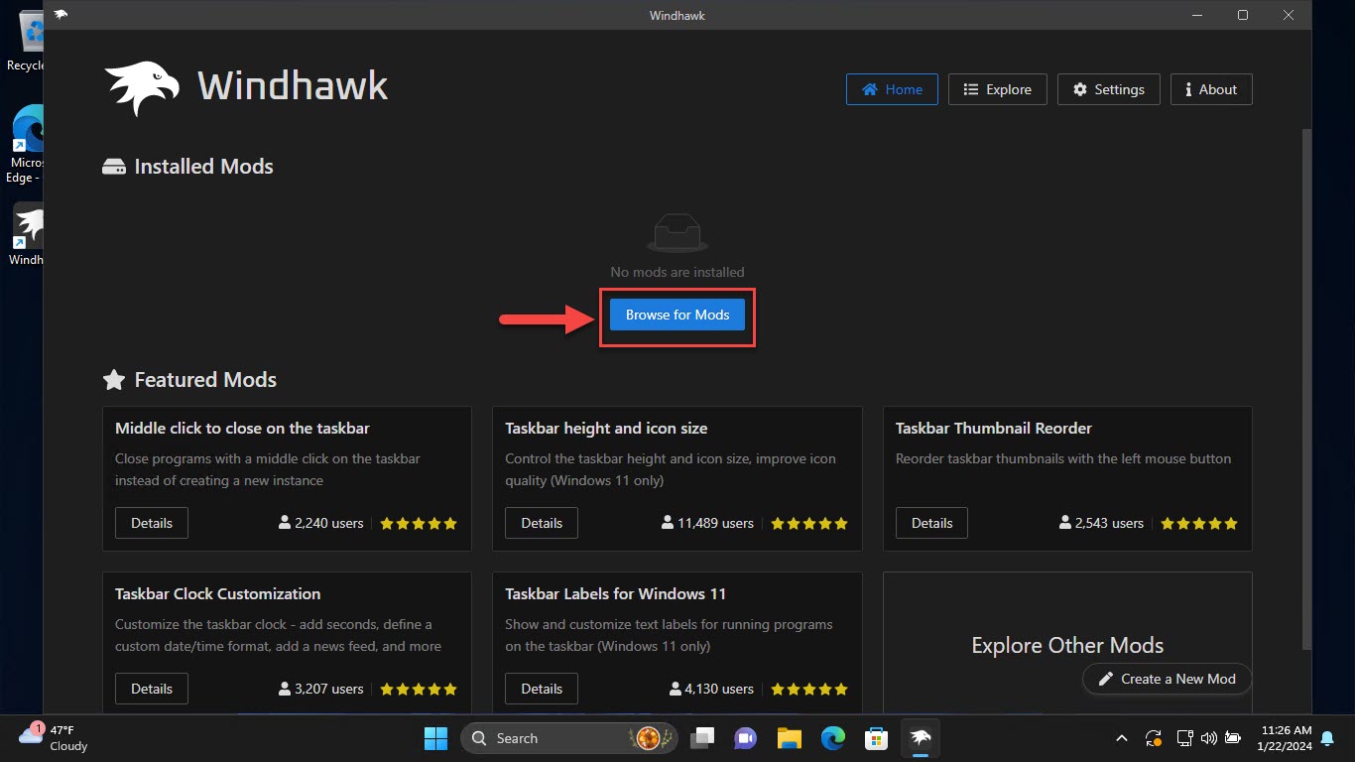This screenshot has width=1355, height=762.
Task: Click the Windhawk desktop shortcut
Action: (x=27, y=234)
